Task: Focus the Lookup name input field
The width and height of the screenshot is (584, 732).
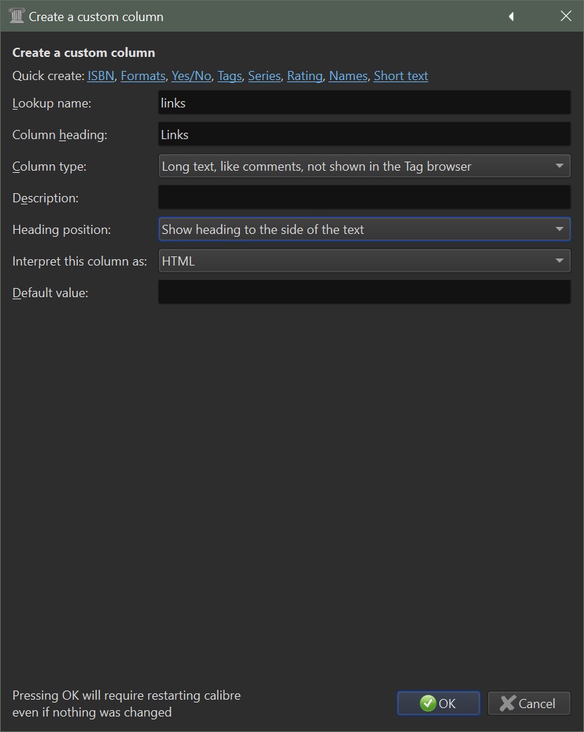Action: pos(364,103)
